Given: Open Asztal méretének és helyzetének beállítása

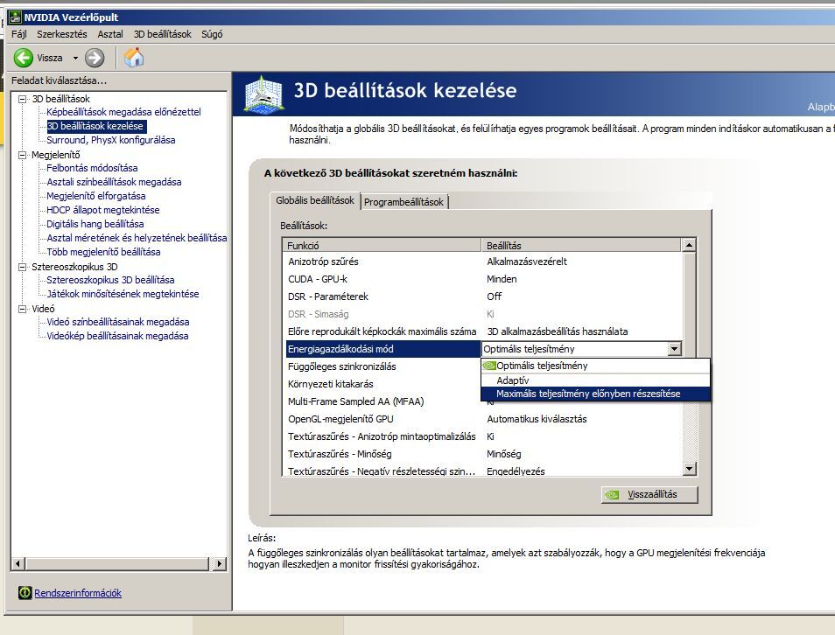Looking at the screenshot, I should pyautogui.click(x=137, y=238).
